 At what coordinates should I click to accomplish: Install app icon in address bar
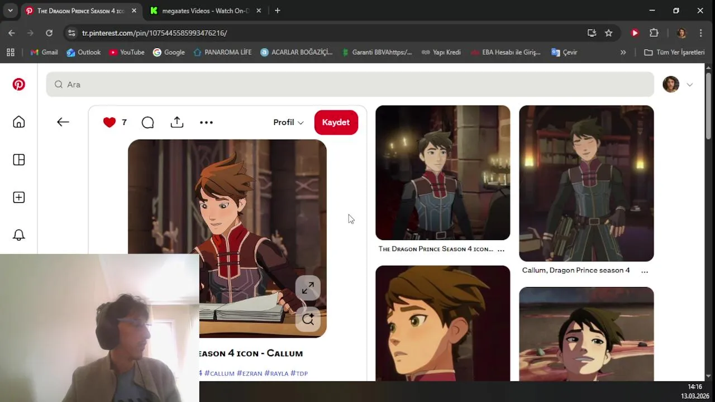tap(592, 33)
